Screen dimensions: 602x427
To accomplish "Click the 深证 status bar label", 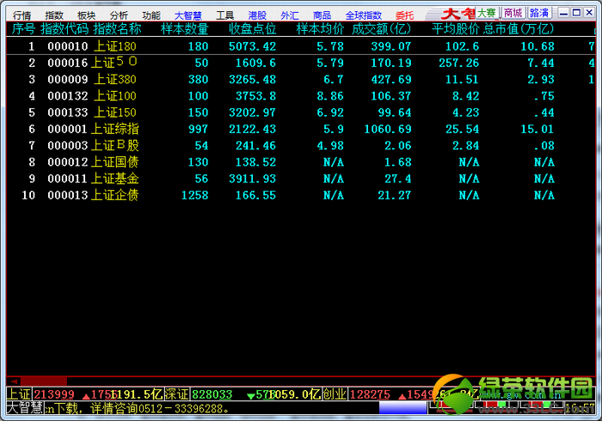I will click(x=176, y=394).
